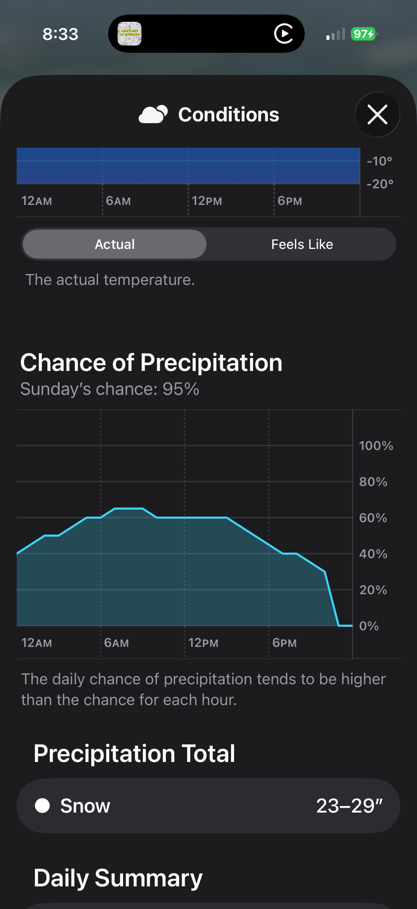
Task: Tap the cellular signal bars icon
Action: click(x=335, y=35)
